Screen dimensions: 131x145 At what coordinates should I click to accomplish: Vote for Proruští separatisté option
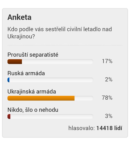coord(33,55)
